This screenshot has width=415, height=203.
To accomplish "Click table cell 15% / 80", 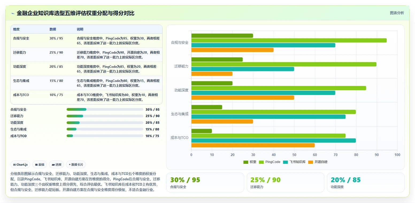I will pyautogui.click(x=56, y=81).
